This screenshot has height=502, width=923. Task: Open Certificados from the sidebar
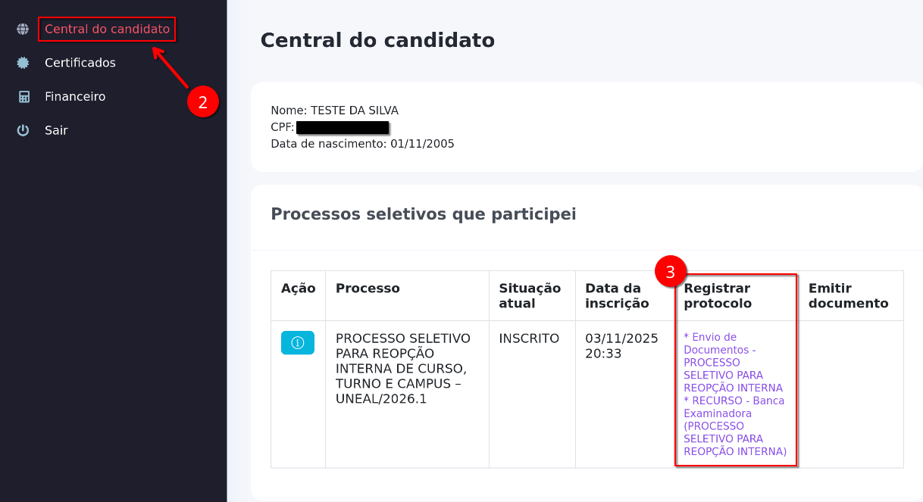(x=80, y=62)
